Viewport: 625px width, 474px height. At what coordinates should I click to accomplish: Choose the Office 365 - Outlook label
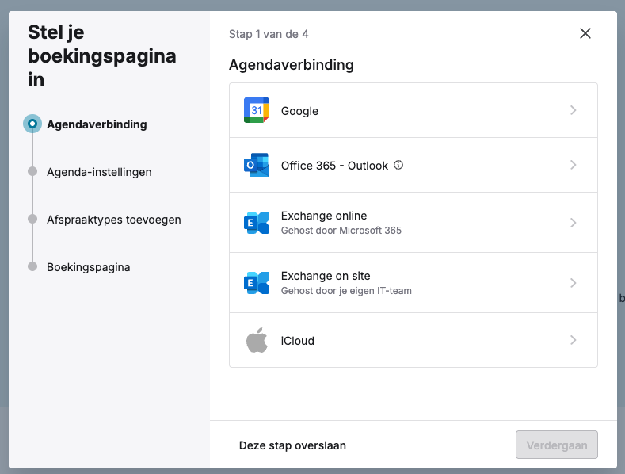click(x=334, y=166)
